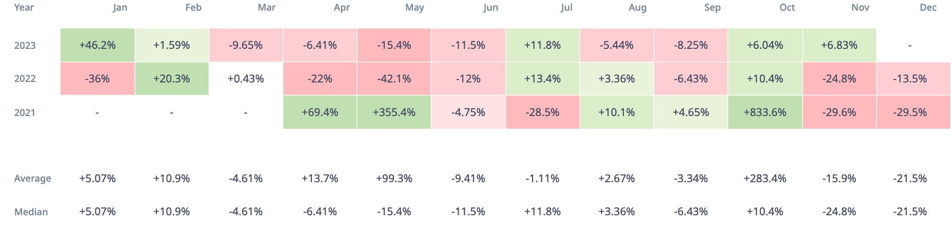Click the Jan column header
This screenshot has height=229, width=951.
point(120,8)
